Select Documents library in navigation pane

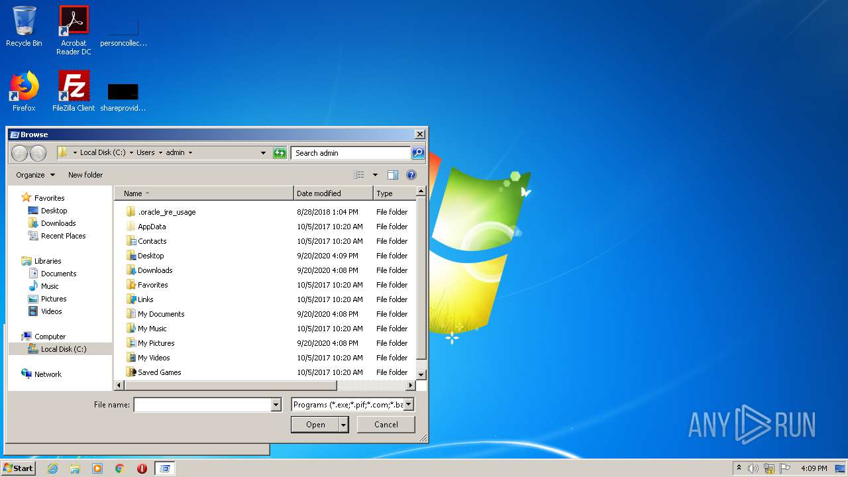point(58,274)
